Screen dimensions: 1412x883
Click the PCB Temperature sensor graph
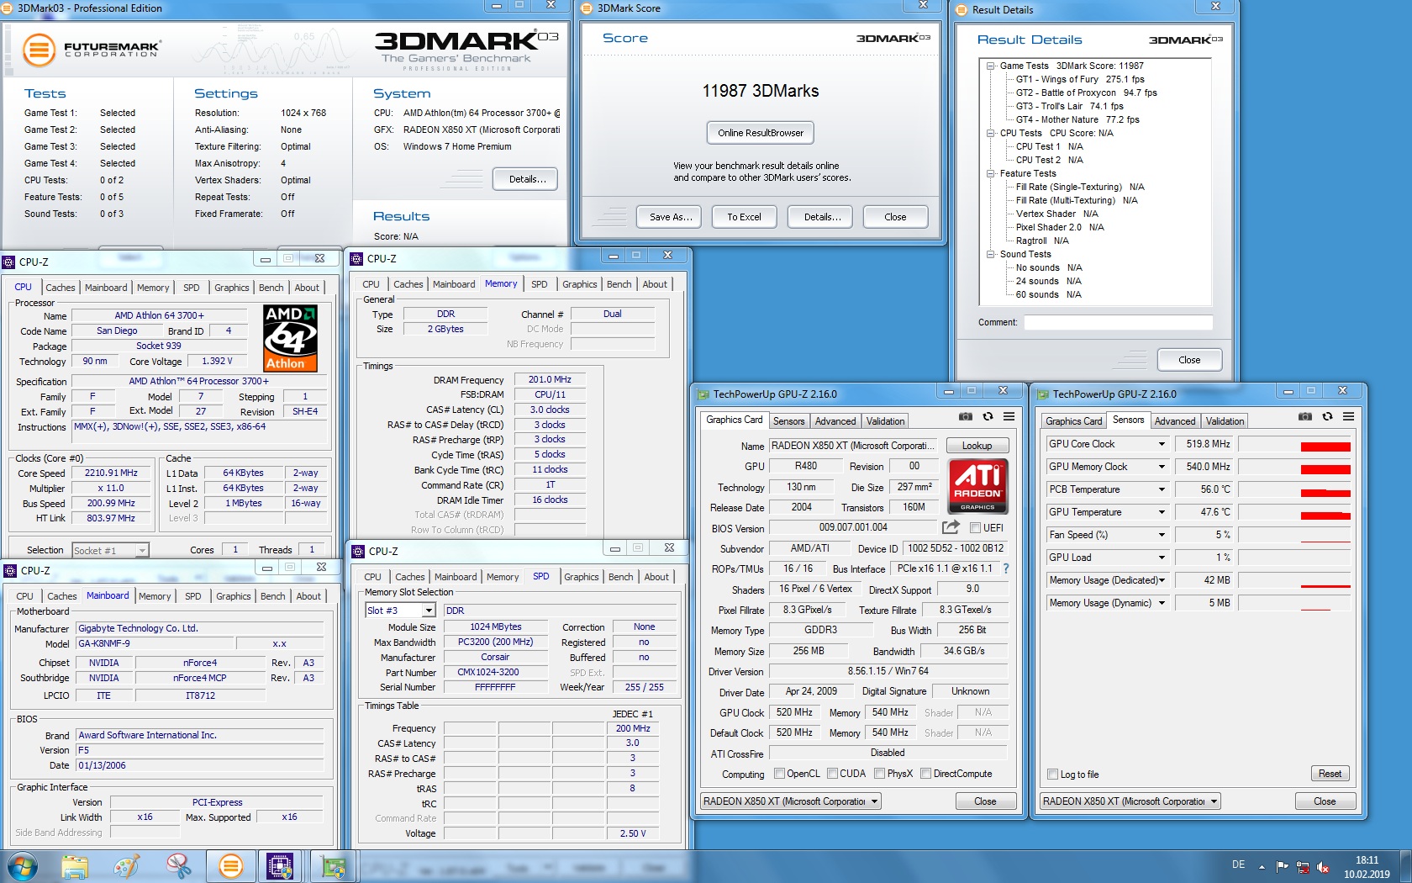[1294, 489]
